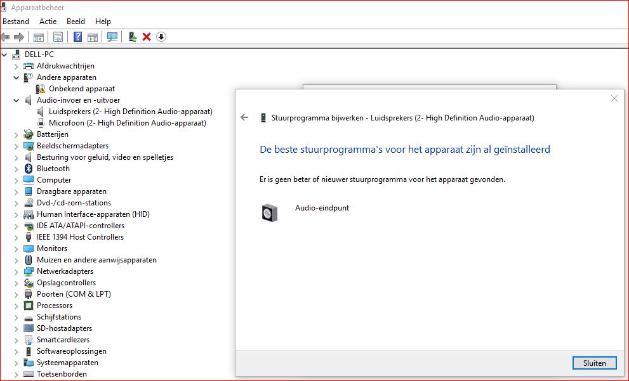Select Besturing voor geluid, video en spelletjes
The height and width of the screenshot is (381, 629).
click(x=105, y=157)
